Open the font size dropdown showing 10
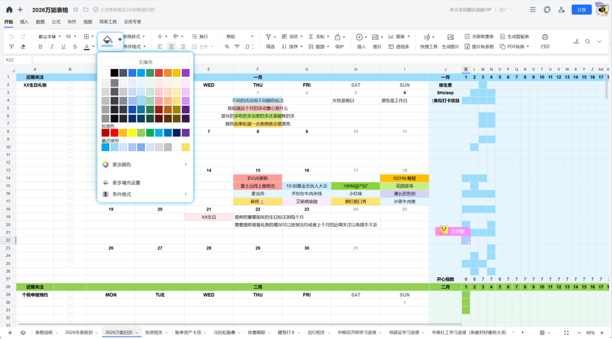Screen dimensions: 612x339 click(71, 36)
